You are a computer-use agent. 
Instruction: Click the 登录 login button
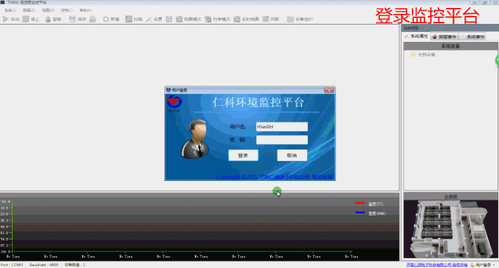(243, 155)
